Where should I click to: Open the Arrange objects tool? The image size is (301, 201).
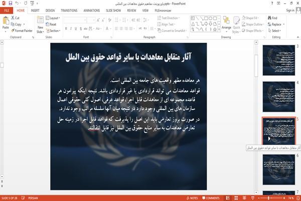coord(226,23)
